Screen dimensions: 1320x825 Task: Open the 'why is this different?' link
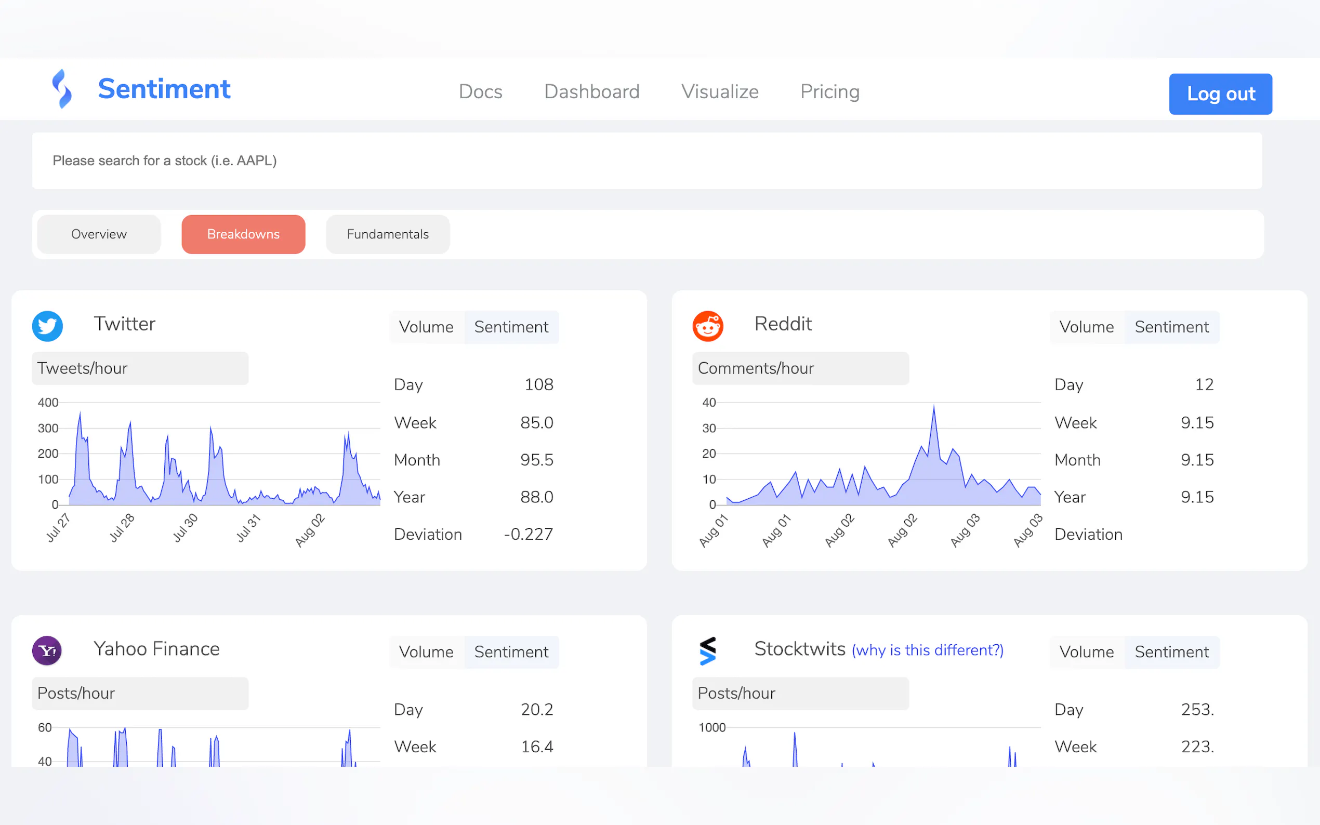coord(927,650)
